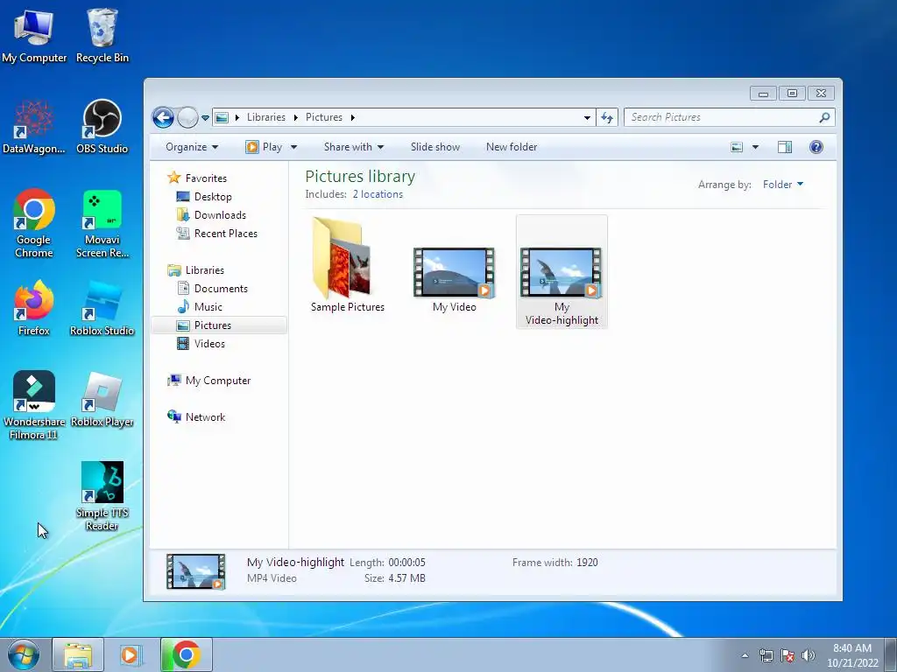897x672 pixels.
Task: Open the Organize menu
Action: coord(192,147)
